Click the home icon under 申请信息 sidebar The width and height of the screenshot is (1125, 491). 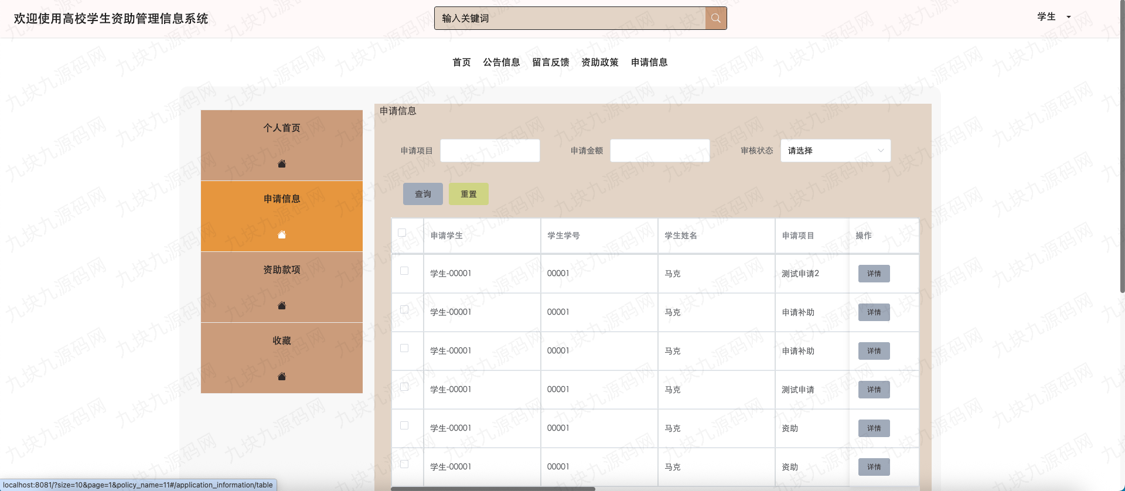click(x=282, y=234)
